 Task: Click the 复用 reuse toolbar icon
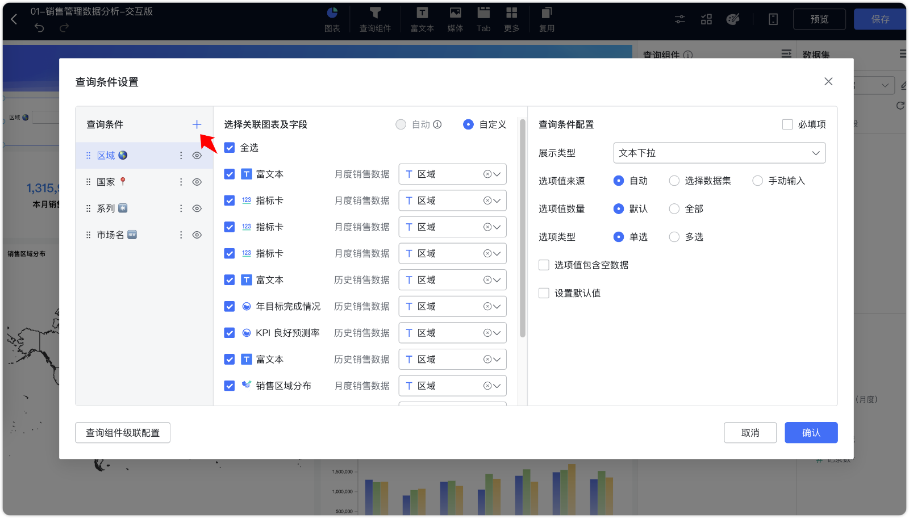(547, 19)
